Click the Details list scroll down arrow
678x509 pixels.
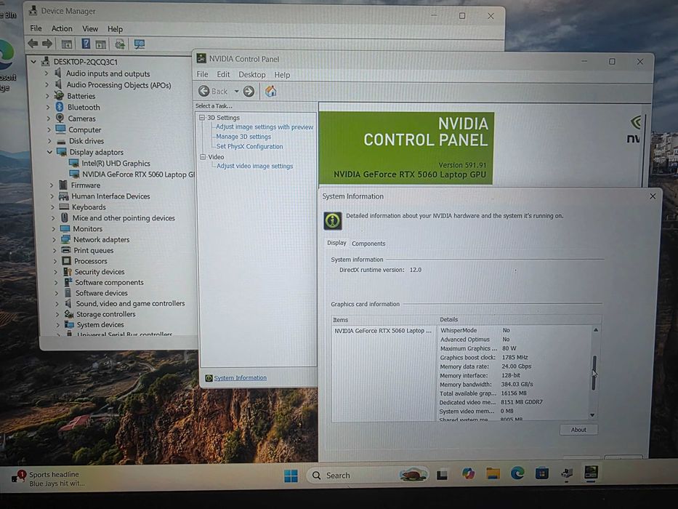(x=592, y=415)
